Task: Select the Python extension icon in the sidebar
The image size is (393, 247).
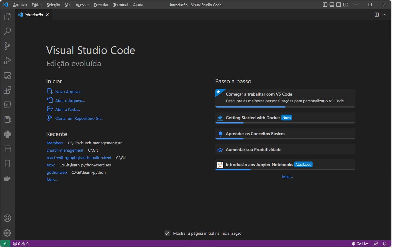Action: [7, 134]
